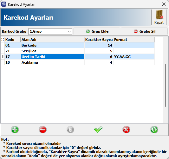Click the Grup Ekle button
Viewport: 169px width, 159px height.
pyautogui.click(x=97, y=31)
